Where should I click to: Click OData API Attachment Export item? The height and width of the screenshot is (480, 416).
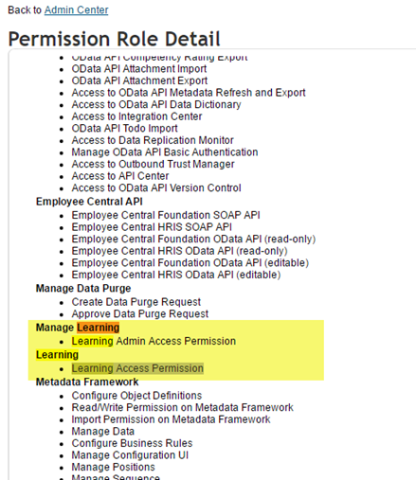pyautogui.click(x=139, y=80)
